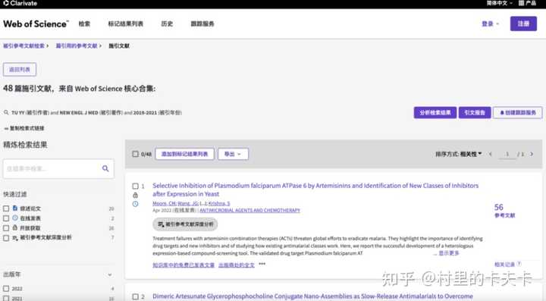Screen dimensions: 546x301
Task: Toggle the select-all 0/48 checkbox
Action: coord(135,154)
